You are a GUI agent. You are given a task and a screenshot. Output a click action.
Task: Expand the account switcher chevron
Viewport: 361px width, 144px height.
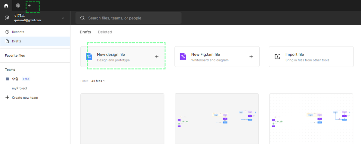(63, 18)
